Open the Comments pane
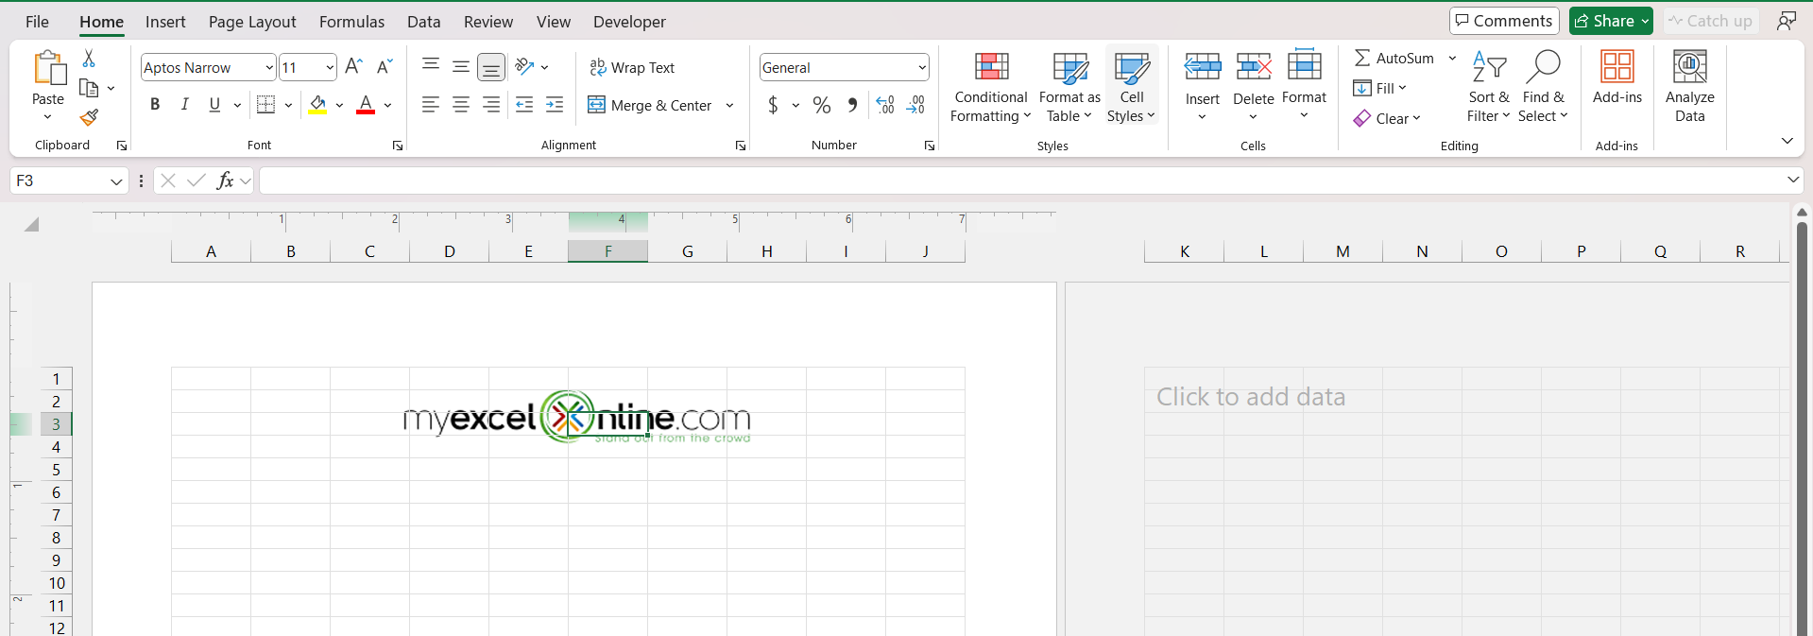Viewport: 1813px width, 636px height. 1504,21
